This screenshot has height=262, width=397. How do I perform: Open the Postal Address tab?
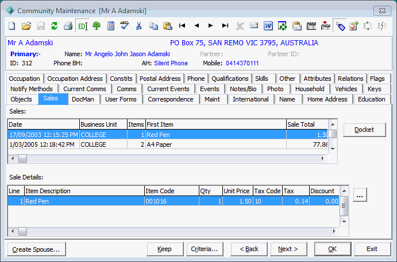(x=160, y=79)
